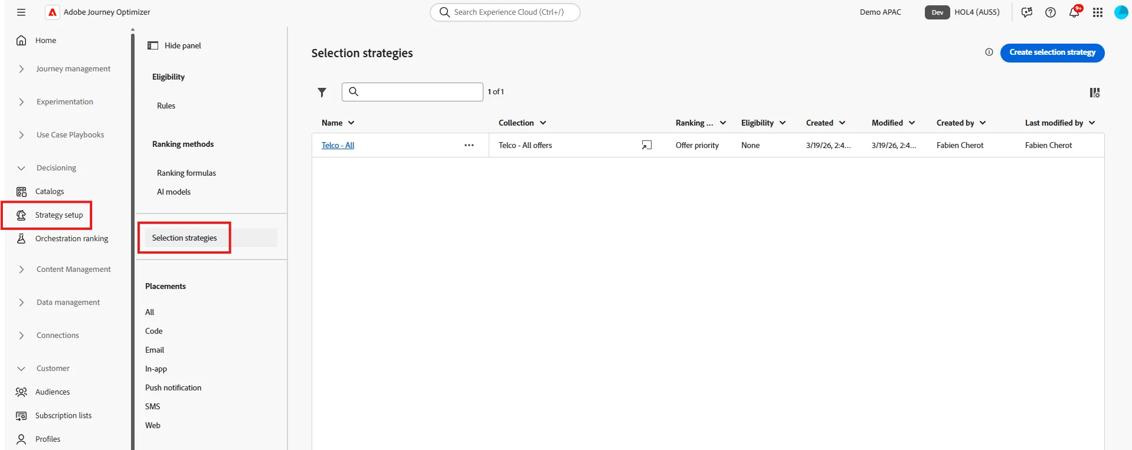
Task: Open the Telco - All strategy link
Action: click(x=338, y=145)
